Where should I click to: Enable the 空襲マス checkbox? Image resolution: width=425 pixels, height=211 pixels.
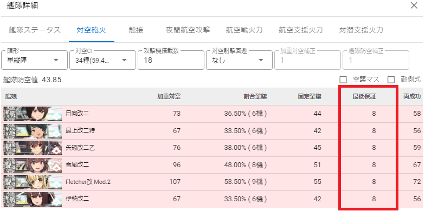pyautogui.click(x=344, y=80)
